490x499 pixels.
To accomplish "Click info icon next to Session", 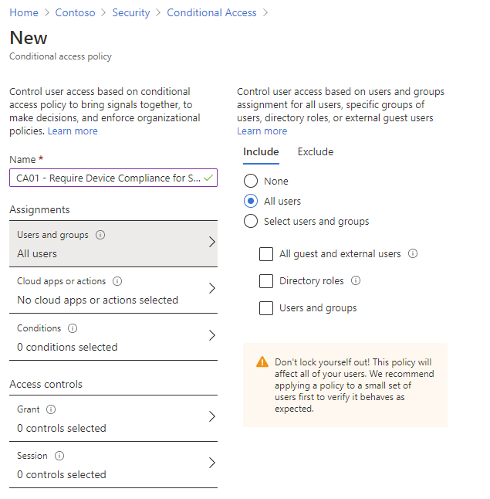I will (x=60, y=456).
